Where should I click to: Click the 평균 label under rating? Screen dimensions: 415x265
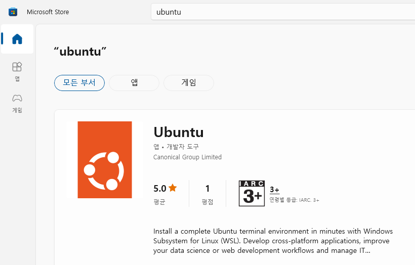[159, 202]
